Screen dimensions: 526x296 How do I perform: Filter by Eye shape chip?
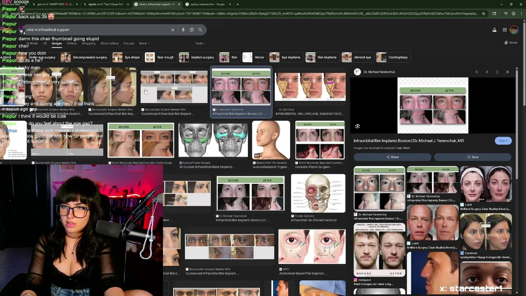pos(127,57)
